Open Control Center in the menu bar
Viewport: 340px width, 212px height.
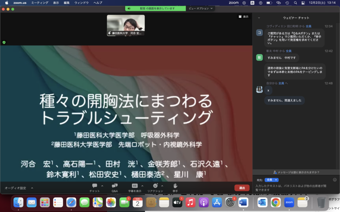303,3
